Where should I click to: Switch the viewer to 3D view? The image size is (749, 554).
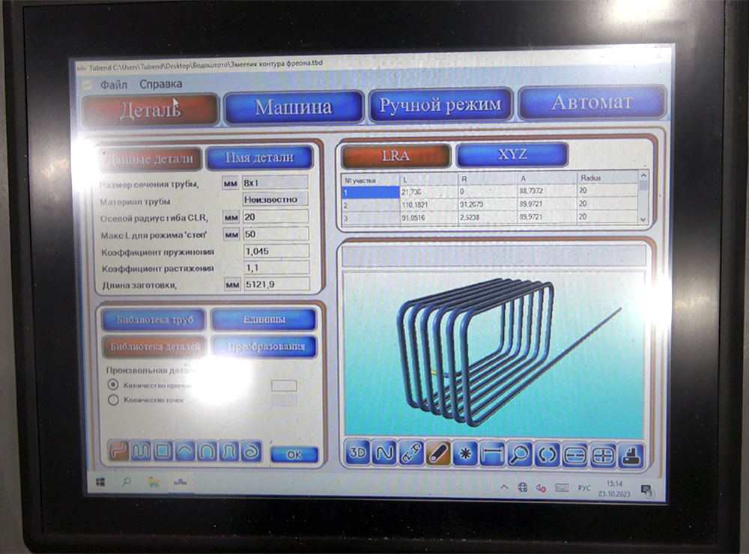pyautogui.click(x=358, y=453)
